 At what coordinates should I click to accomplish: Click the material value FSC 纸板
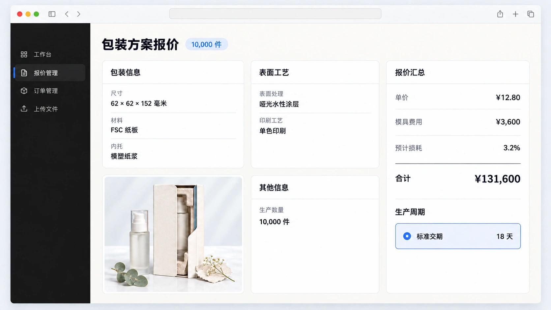124,130
